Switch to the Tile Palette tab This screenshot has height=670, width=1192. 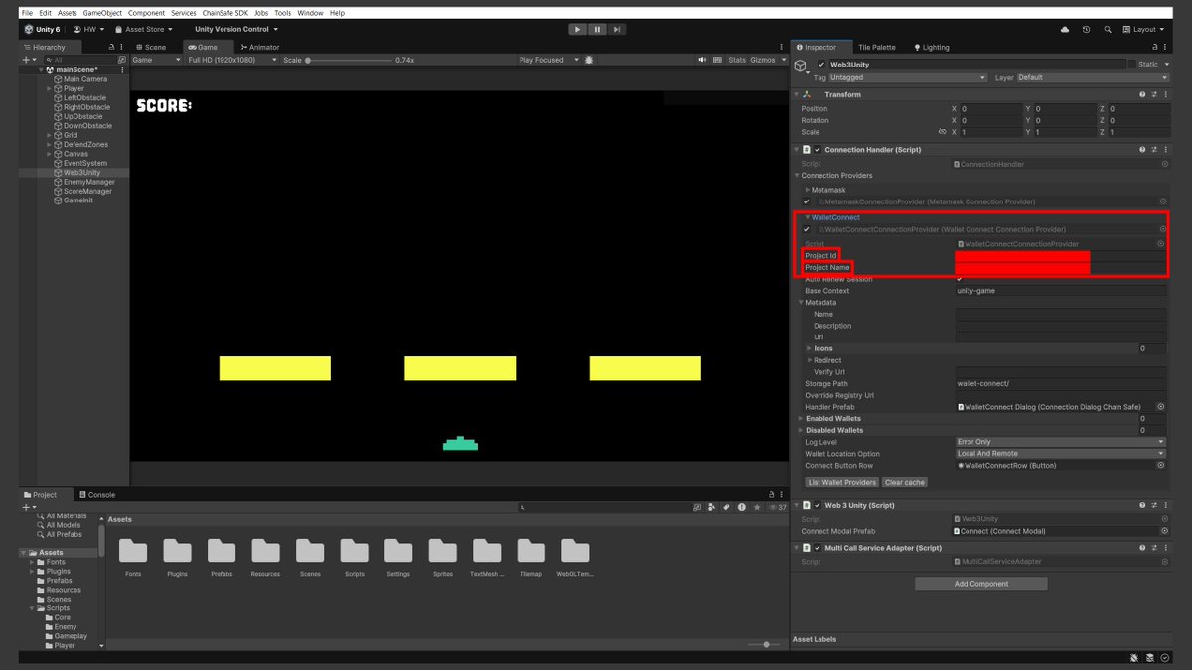click(x=876, y=47)
